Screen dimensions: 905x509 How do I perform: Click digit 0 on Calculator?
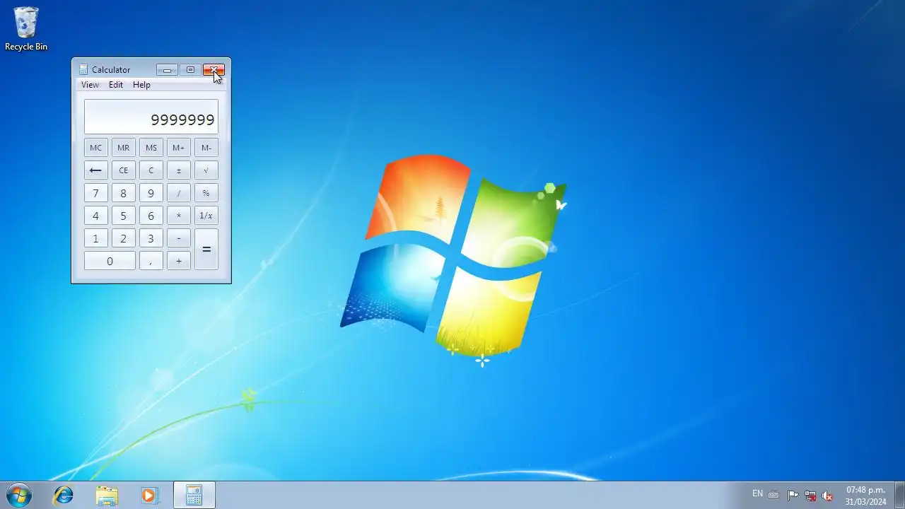[110, 261]
